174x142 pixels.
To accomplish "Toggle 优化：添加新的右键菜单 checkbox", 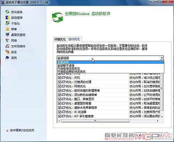I will pyautogui.click(x=60, y=95).
